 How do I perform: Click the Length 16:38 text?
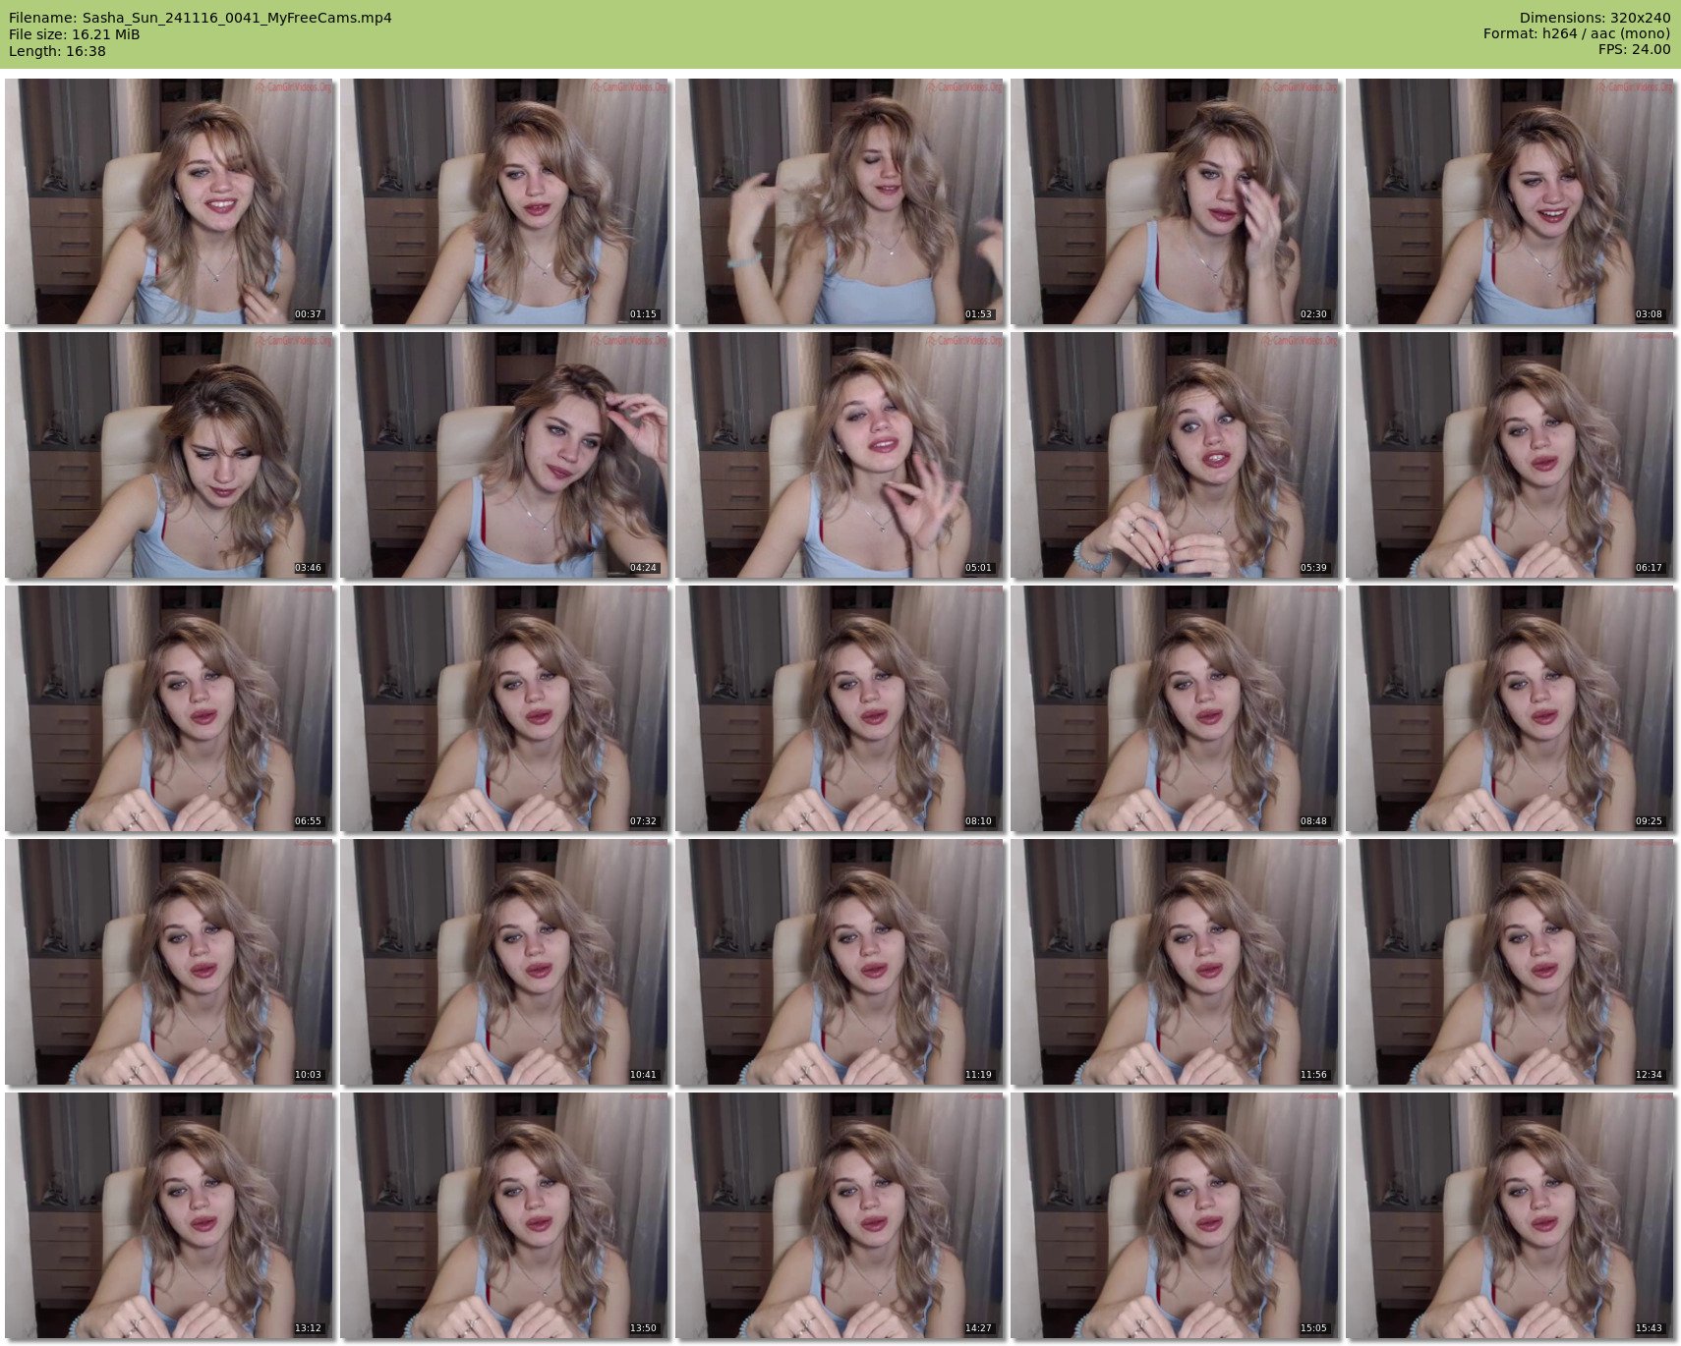coord(57,51)
